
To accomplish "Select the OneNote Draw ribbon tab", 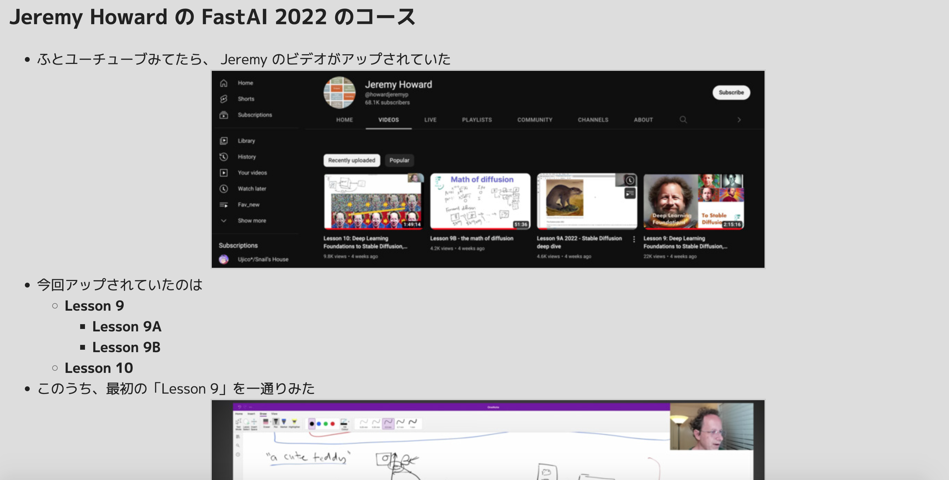I will tap(263, 414).
